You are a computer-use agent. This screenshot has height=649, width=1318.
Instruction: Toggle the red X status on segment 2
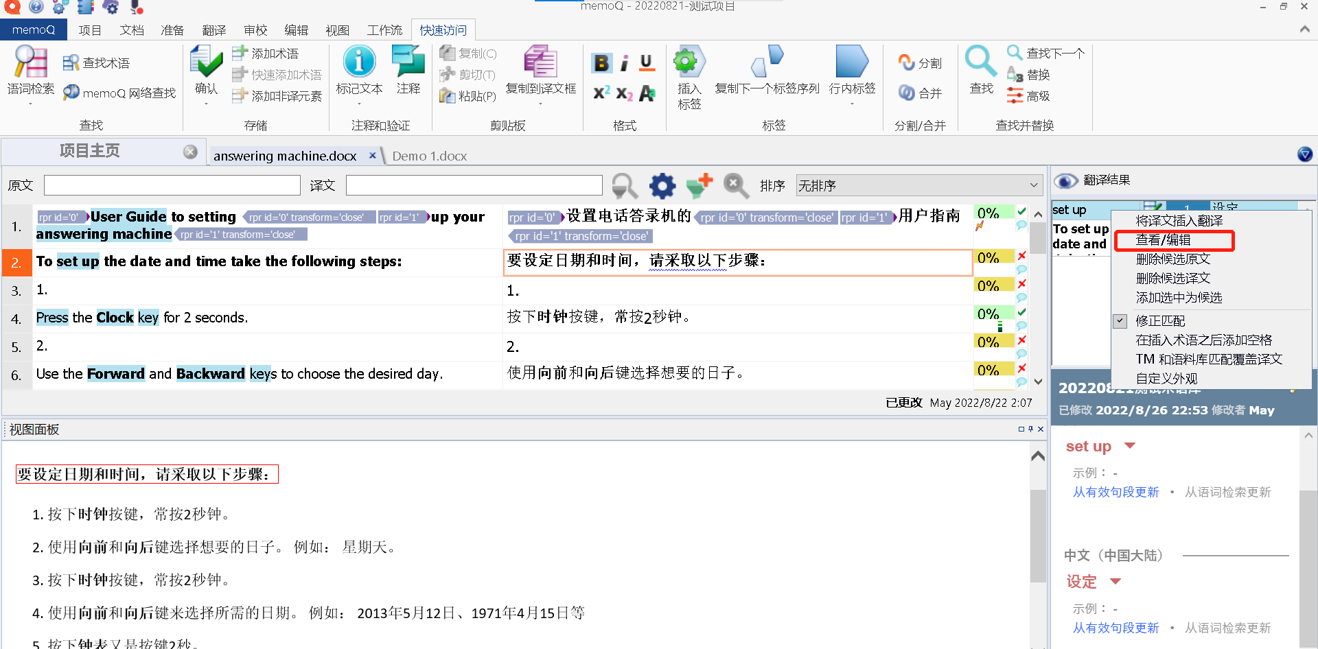click(1021, 256)
